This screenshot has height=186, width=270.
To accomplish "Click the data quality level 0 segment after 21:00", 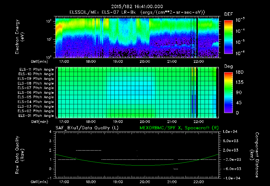I will click(176, 169).
